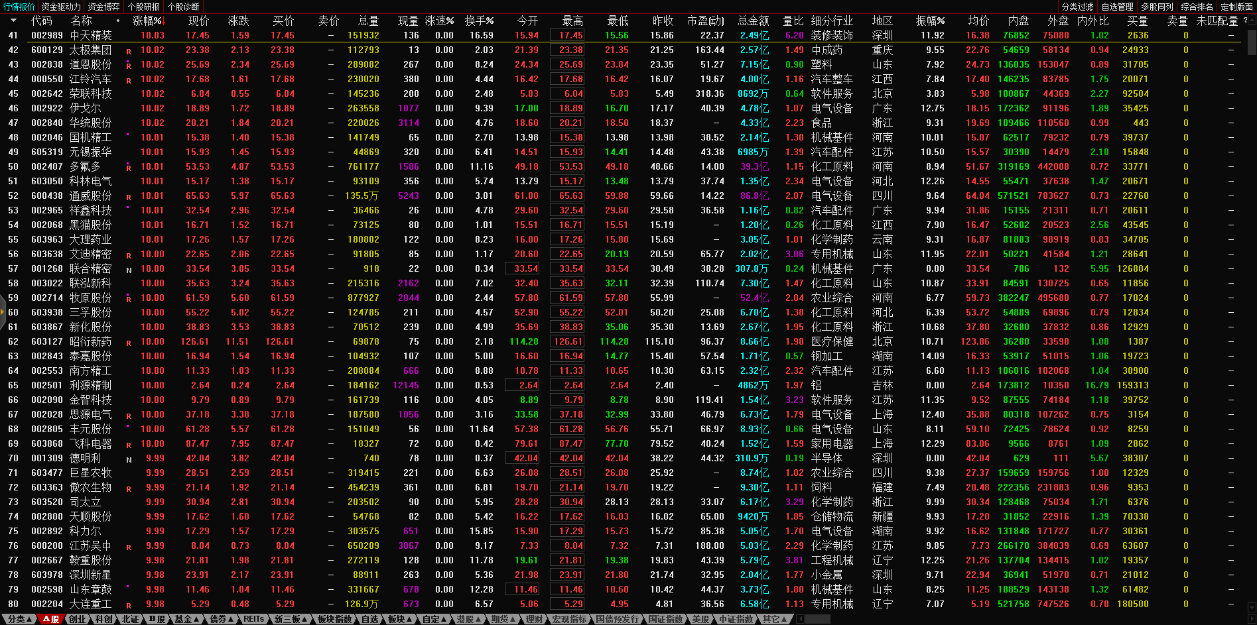Open 自选管理 watchlist management
This screenshot has height=625, width=1257.
[x=1117, y=7]
